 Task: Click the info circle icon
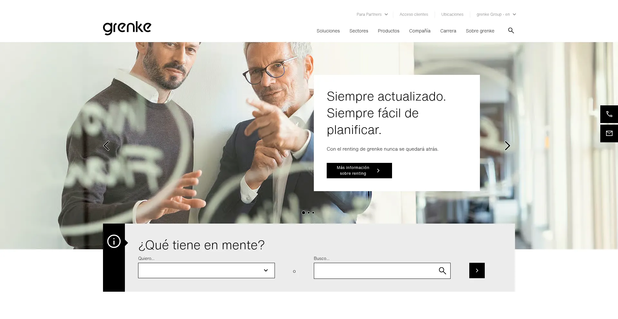[114, 241]
